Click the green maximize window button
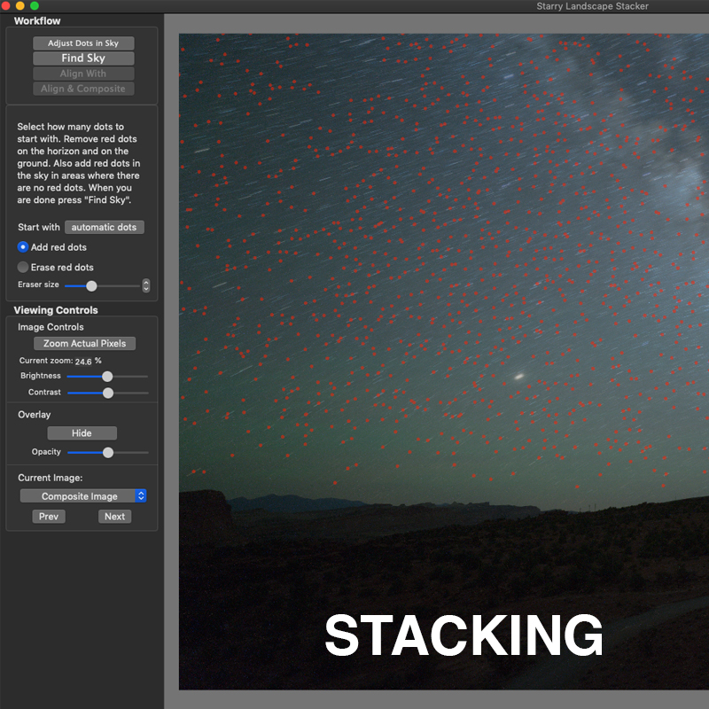The width and height of the screenshot is (709, 709). click(35, 5)
